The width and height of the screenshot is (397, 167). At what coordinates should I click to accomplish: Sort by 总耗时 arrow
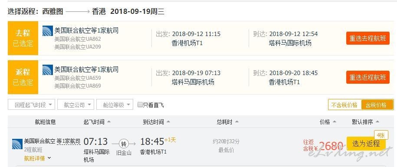pyautogui.click(x=237, y=122)
